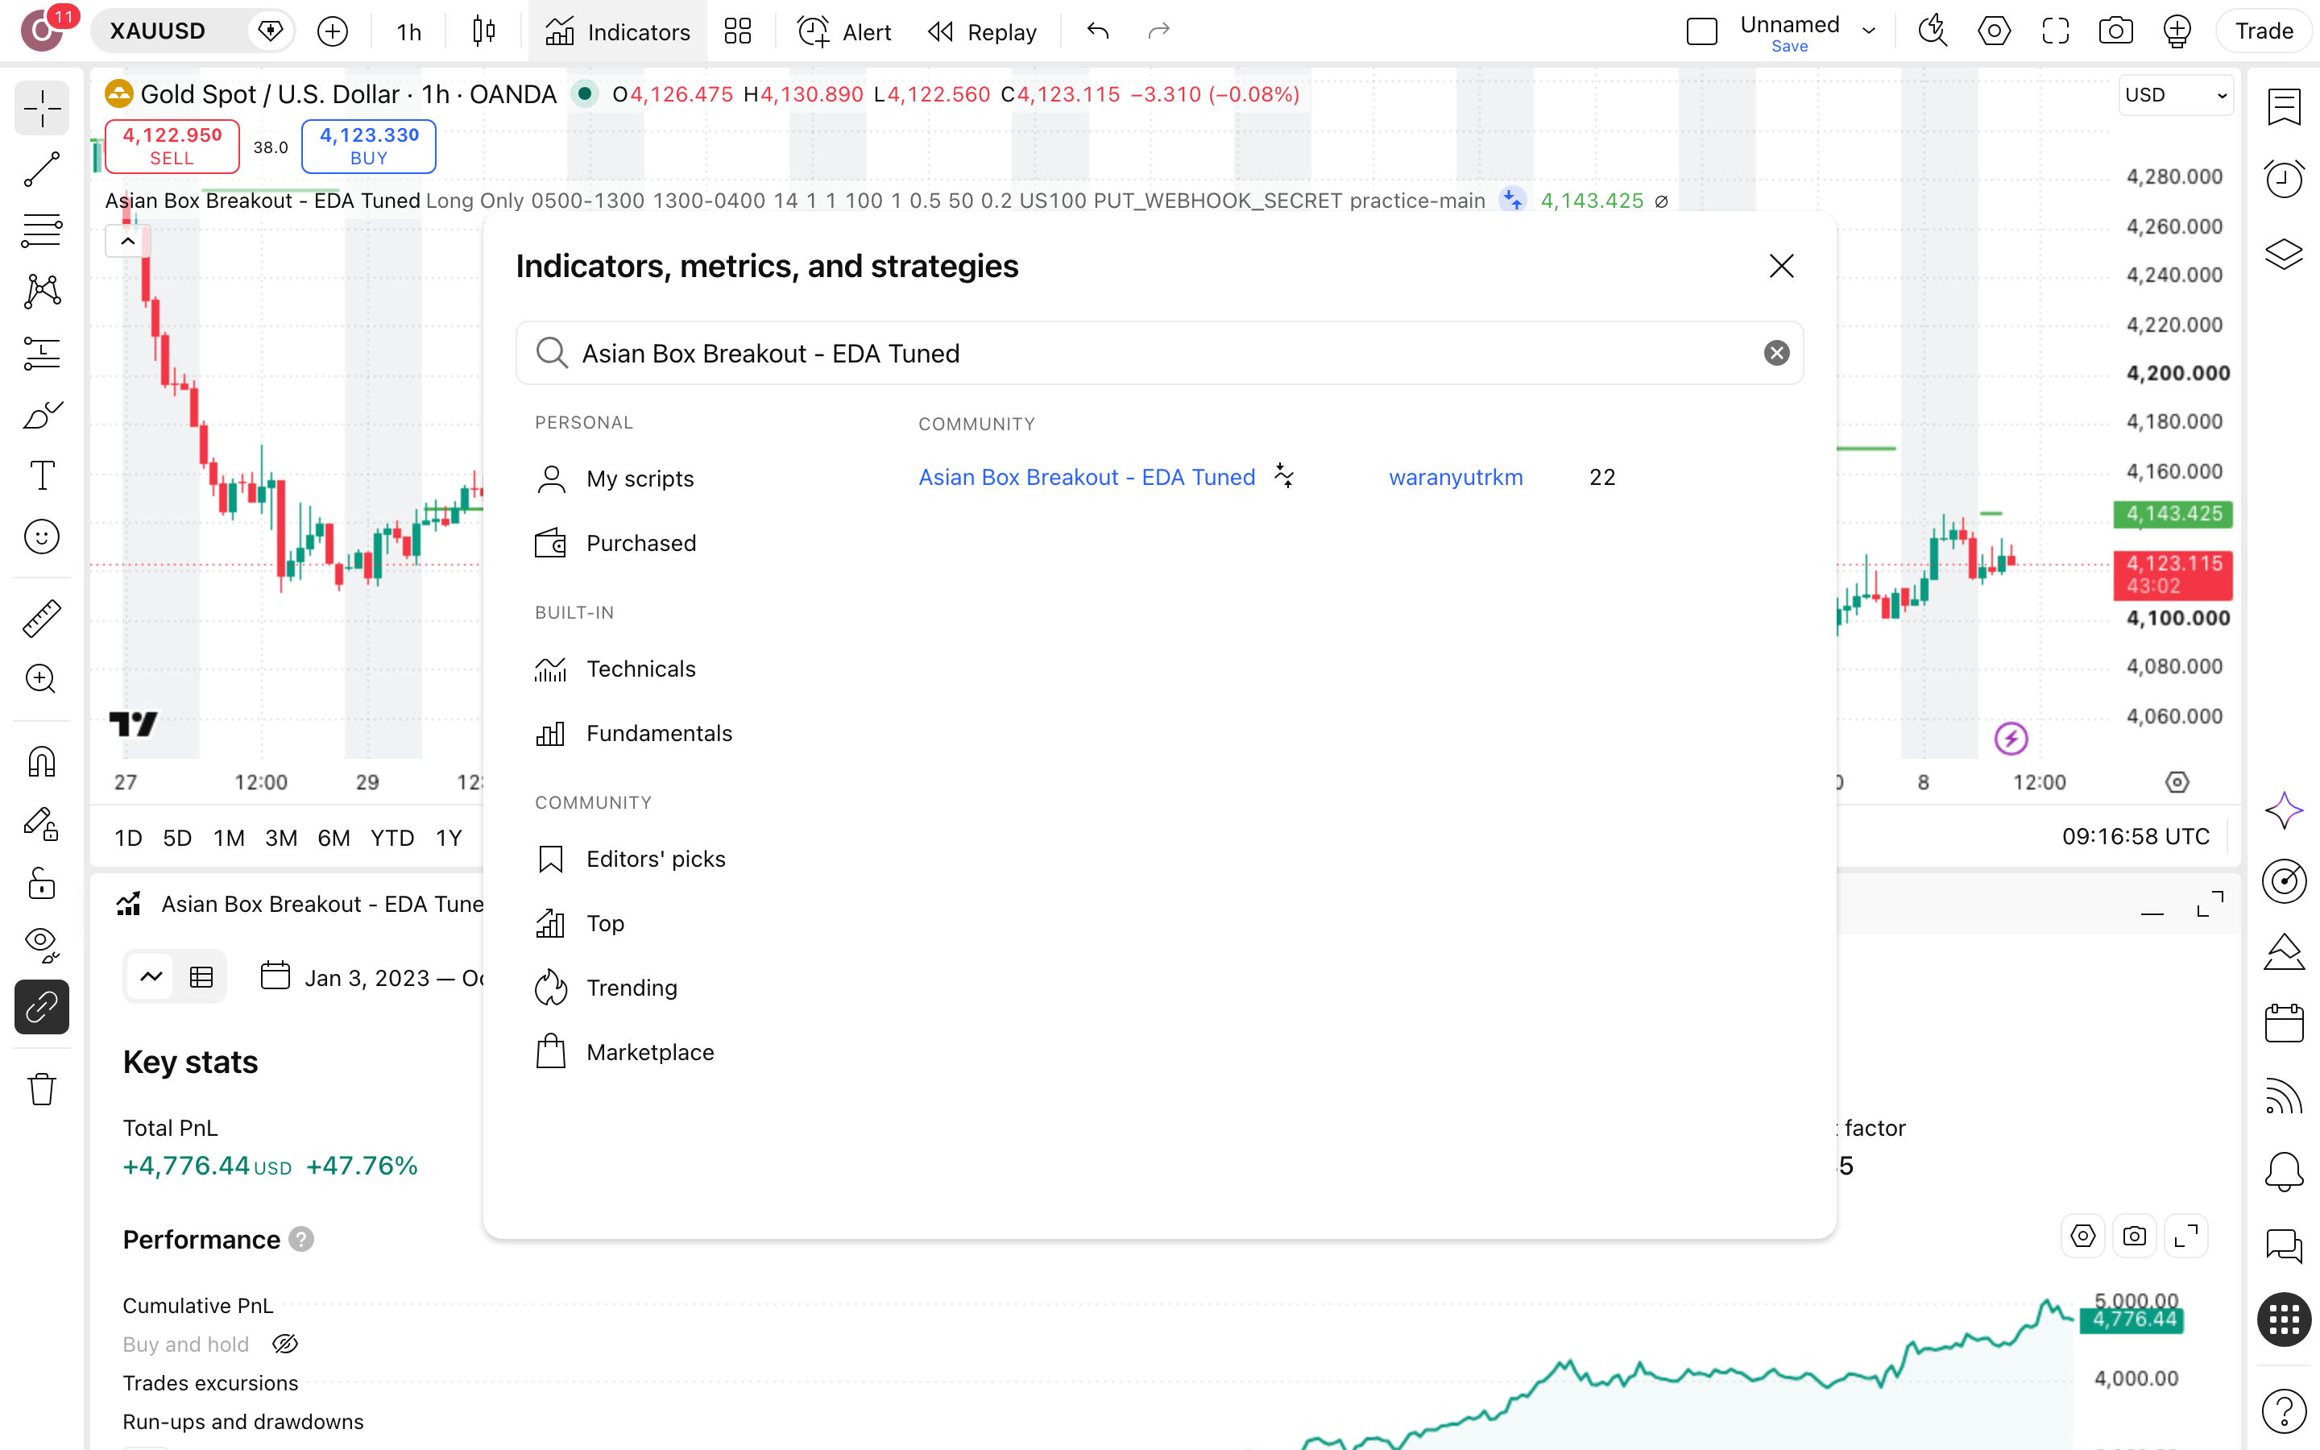The height and width of the screenshot is (1450, 2320).
Task: Collapse the indicator legend chevron
Action: [127, 242]
